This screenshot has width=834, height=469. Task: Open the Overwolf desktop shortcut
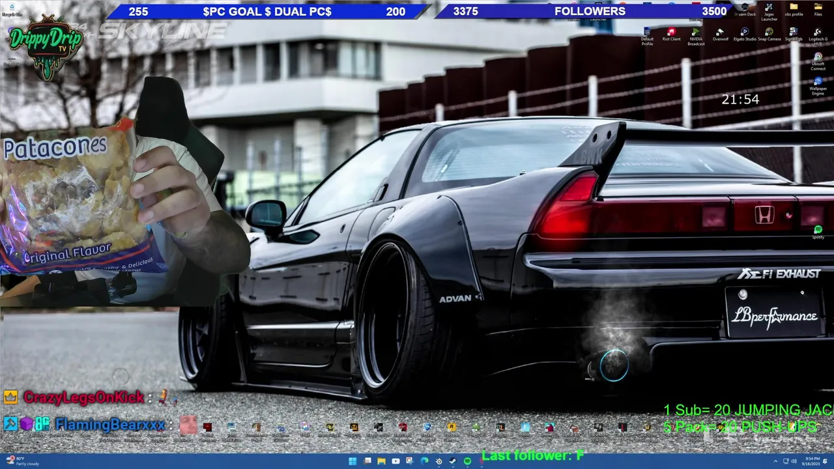click(720, 34)
